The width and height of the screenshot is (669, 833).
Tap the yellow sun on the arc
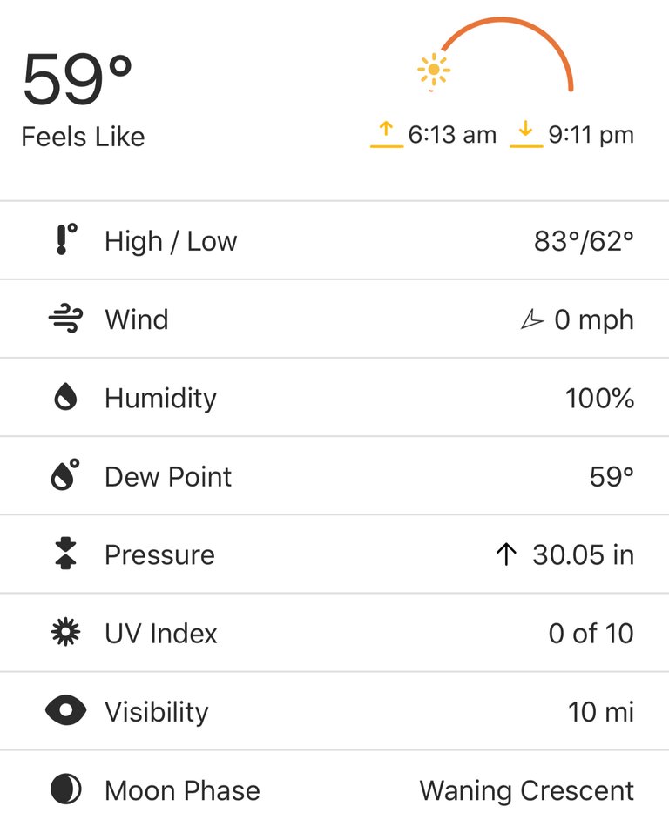434,70
